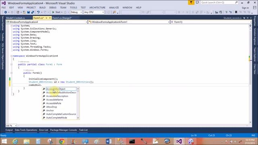258x145 pixels.
Task: Click the Sign in link
Action: 245,8
